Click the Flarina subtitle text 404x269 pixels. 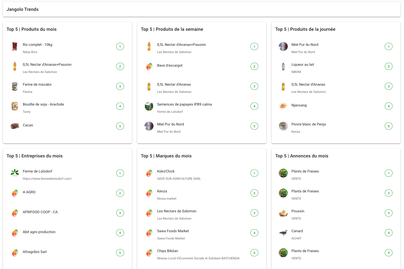pos(27,92)
